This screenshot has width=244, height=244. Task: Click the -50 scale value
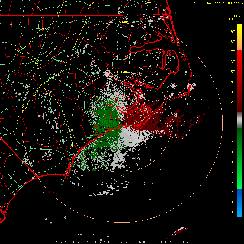click(x=232, y=172)
